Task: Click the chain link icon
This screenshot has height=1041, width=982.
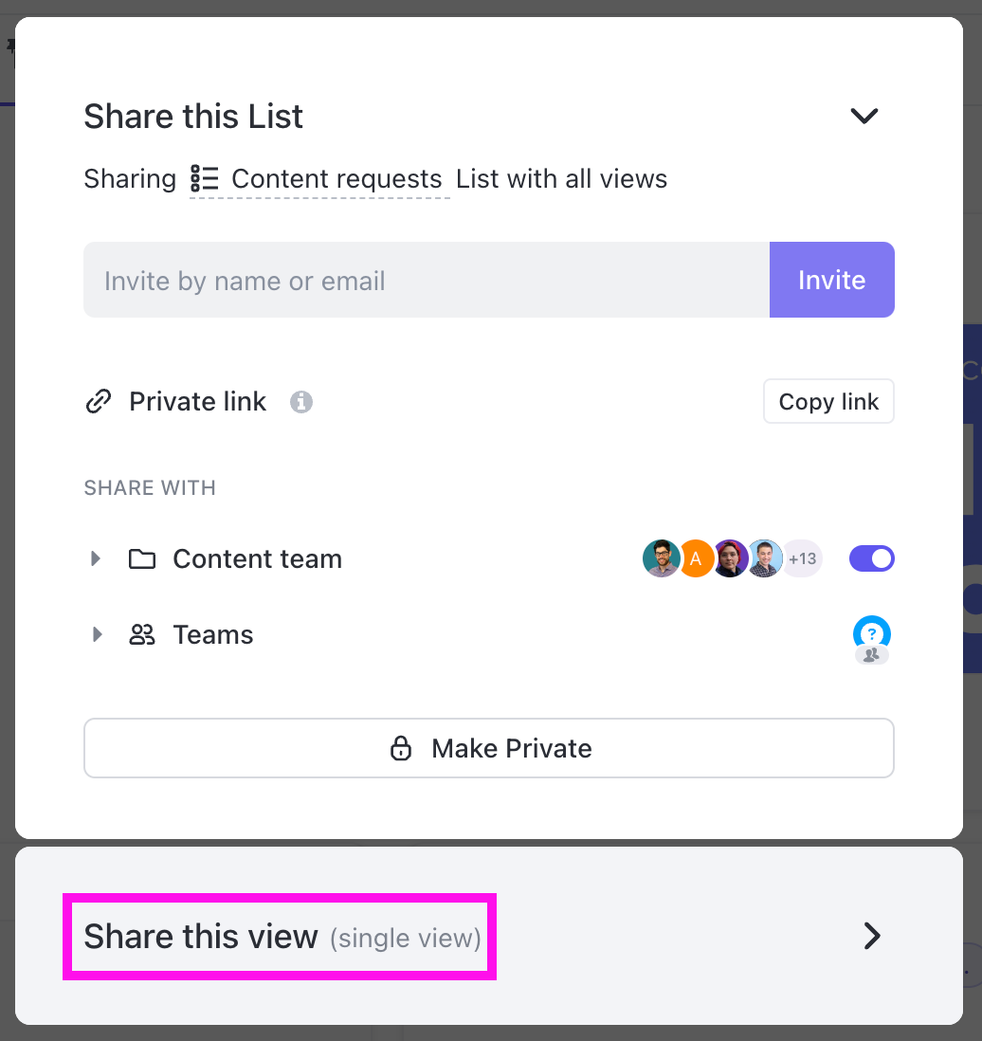Action: pos(98,402)
